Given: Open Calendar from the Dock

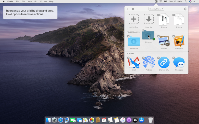Looking at the screenshot, I should click(104, 120).
